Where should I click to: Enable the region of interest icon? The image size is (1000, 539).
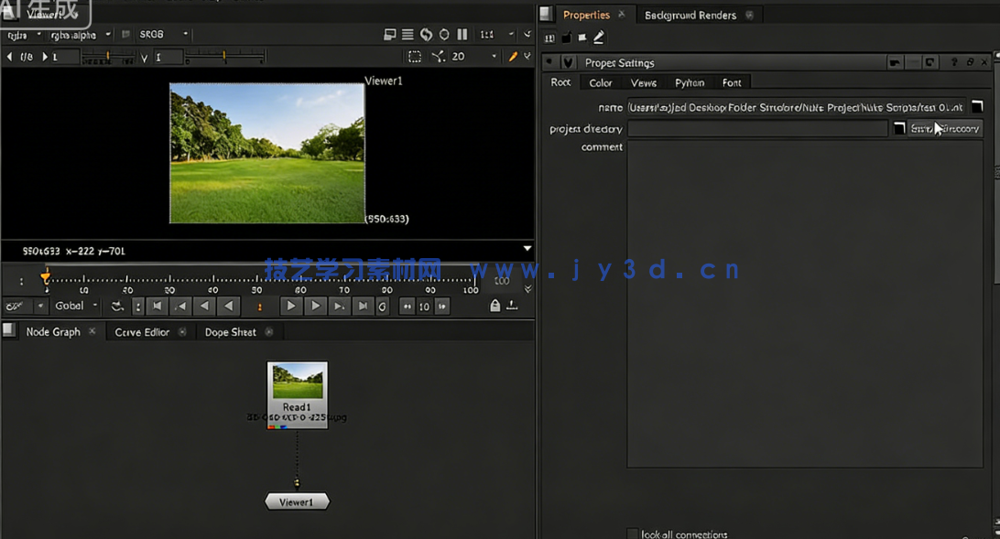(415, 57)
